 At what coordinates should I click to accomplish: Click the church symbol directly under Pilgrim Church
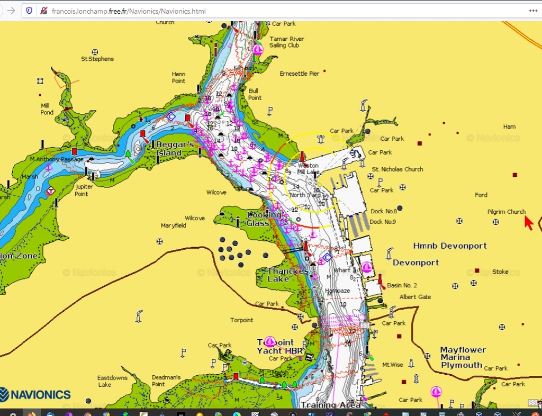click(495, 222)
